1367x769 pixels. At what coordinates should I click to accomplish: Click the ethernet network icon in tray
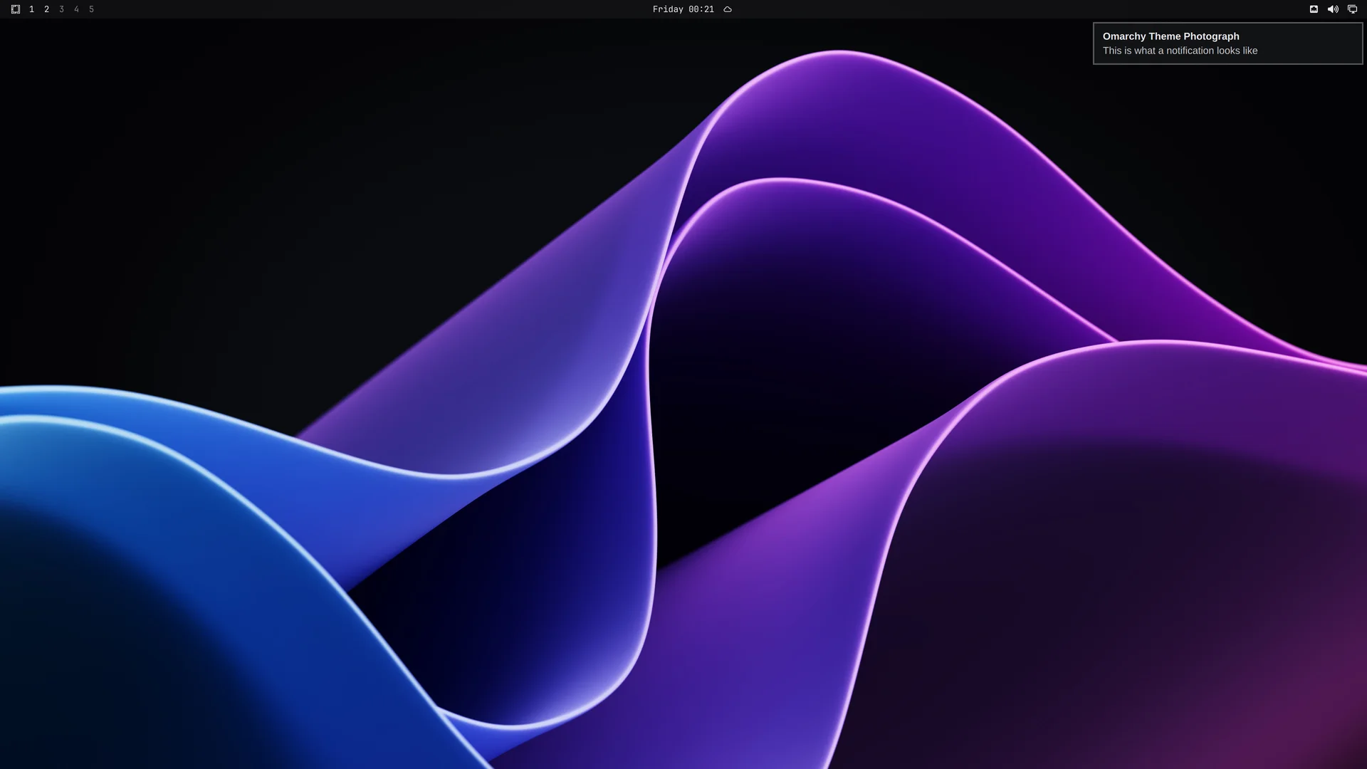point(1314,9)
